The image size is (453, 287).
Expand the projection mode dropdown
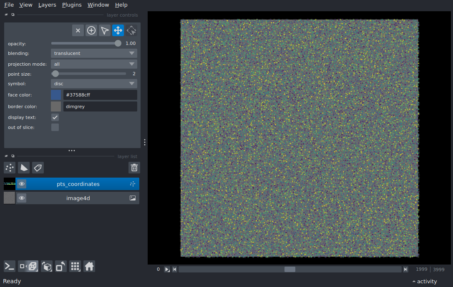click(x=94, y=64)
